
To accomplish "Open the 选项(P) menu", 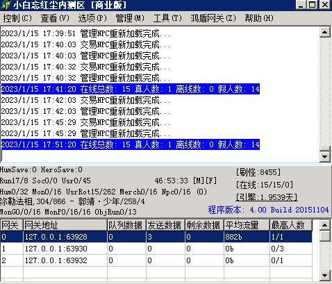I will tap(92, 18).
